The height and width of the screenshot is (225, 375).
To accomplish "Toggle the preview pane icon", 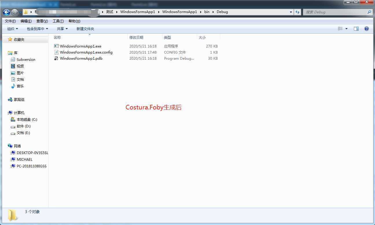I will [x=356, y=29].
